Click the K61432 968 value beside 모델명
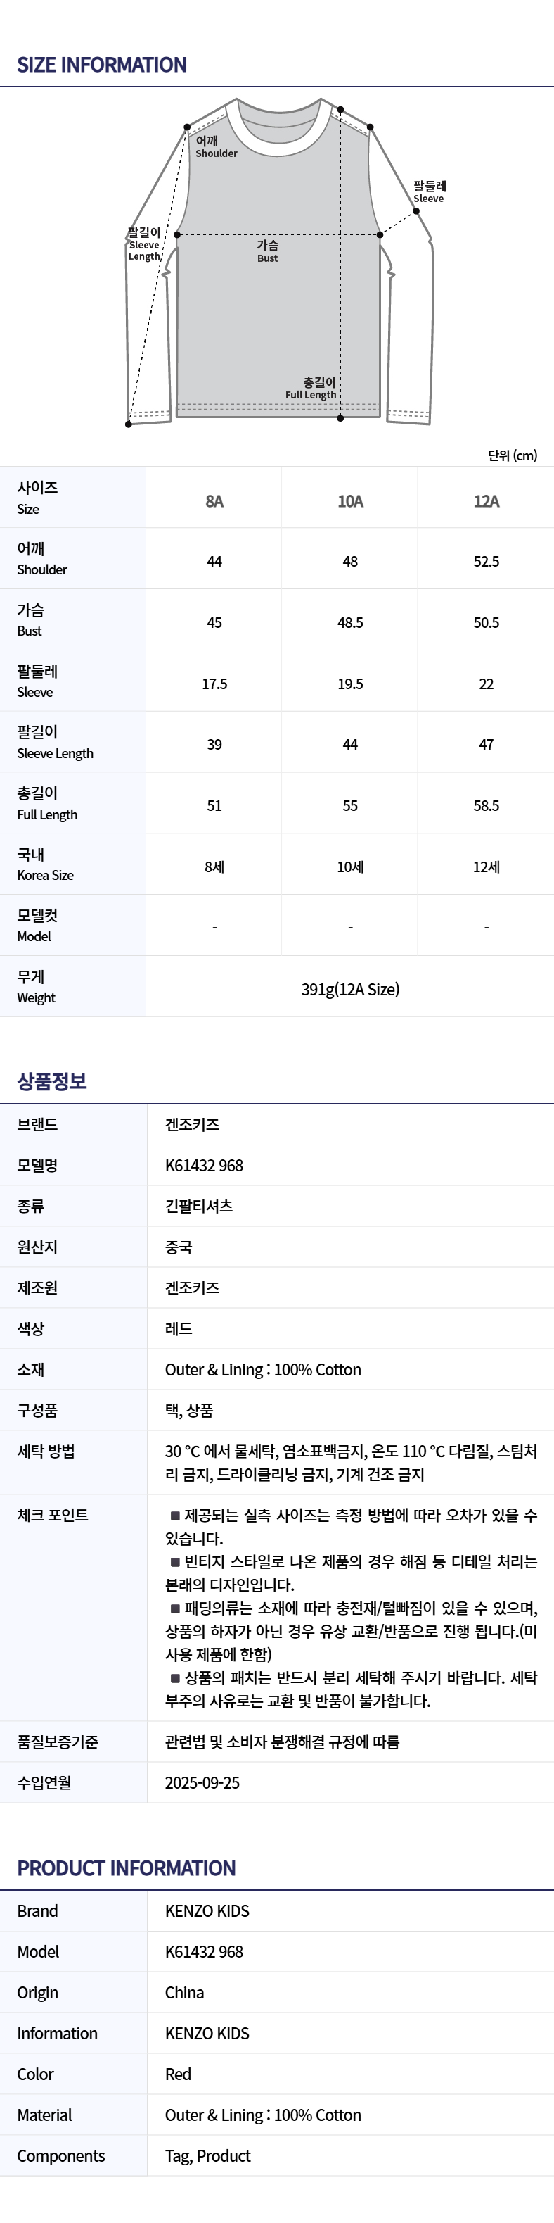Image resolution: width=554 pixels, height=2223 pixels. click(204, 1165)
